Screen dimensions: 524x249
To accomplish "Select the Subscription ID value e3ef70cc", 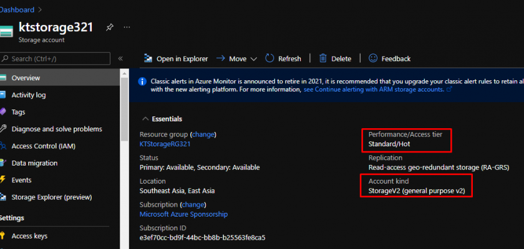I will click(x=203, y=238).
